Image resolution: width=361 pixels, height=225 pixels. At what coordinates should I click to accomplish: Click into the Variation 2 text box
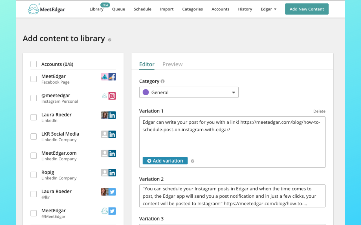point(232,196)
